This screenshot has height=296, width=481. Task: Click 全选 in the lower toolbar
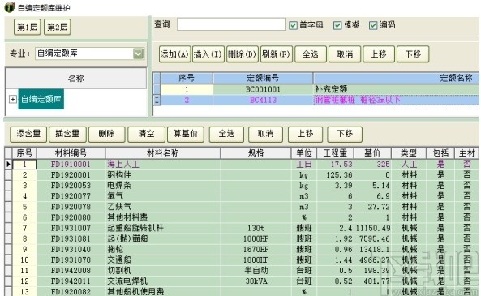coord(226,135)
